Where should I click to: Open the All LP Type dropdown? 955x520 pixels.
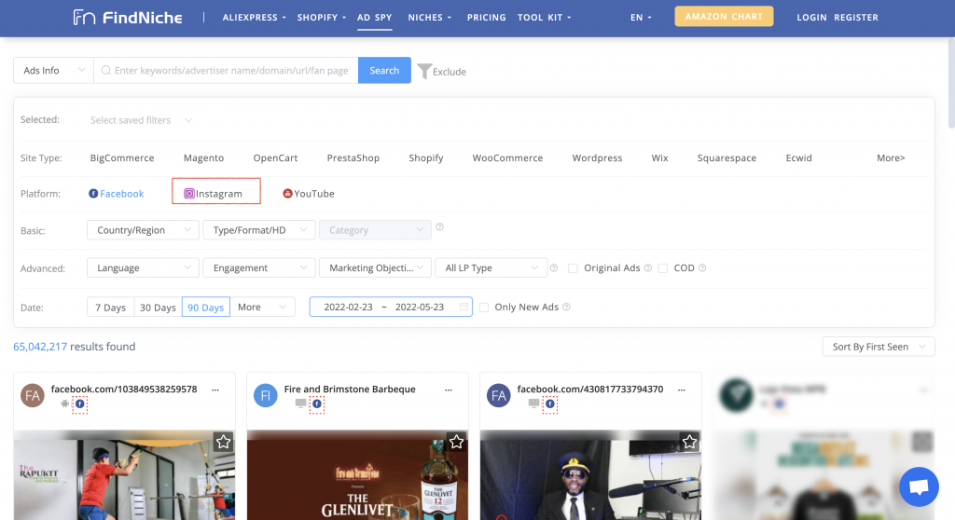tap(491, 267)
